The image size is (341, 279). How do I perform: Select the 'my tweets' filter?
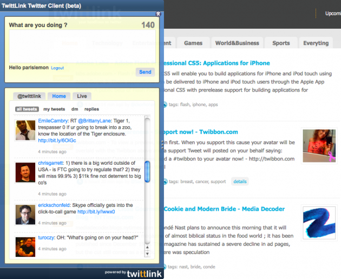point(54,109)
